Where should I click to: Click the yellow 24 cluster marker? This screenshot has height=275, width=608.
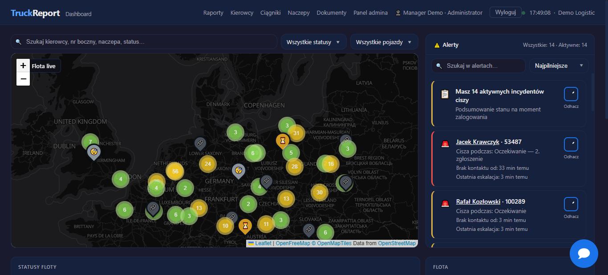click(x=208, y=164)
